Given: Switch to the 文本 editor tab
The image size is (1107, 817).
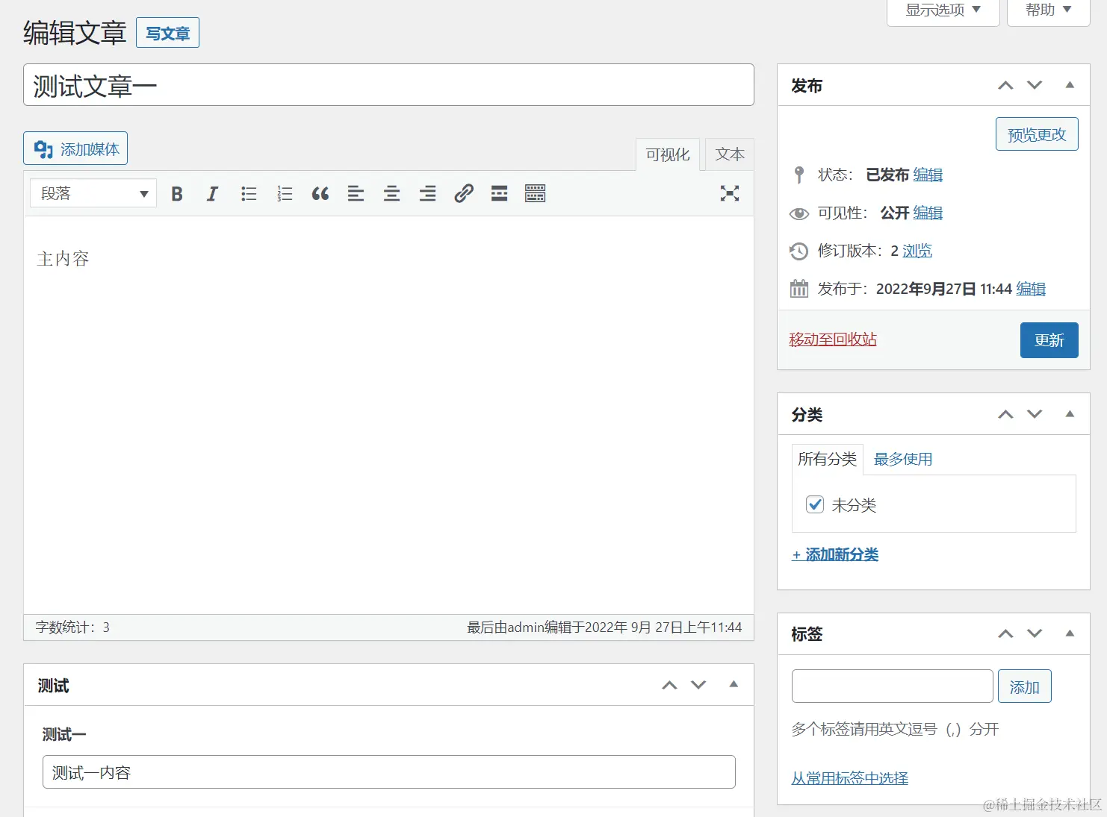Looking at the screenshot, I should [730, 154].
